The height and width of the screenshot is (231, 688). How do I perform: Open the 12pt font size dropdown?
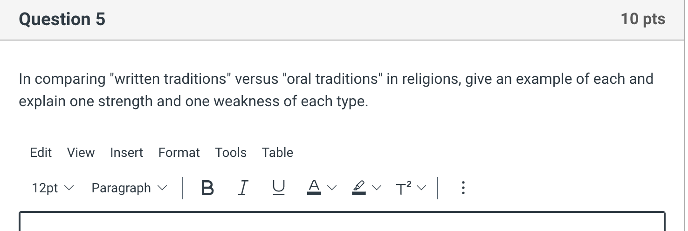pyautogui.click(x=53, y=188)
